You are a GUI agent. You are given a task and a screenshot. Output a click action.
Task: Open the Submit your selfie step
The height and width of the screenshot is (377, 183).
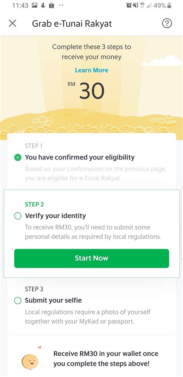pos(91,306)
